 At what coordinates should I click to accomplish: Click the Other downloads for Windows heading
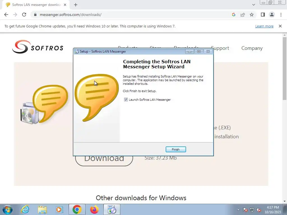141,198
